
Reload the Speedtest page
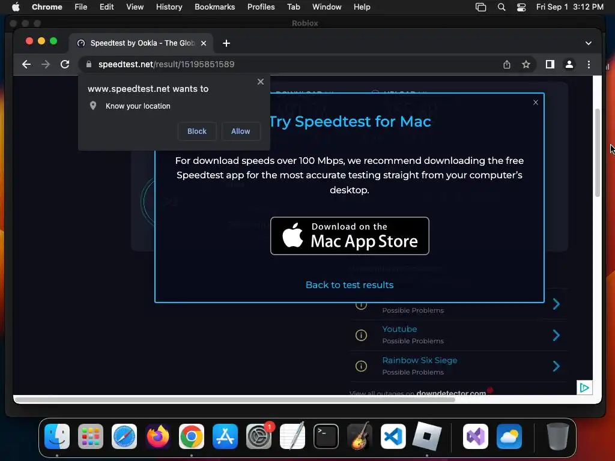[65, 64]
